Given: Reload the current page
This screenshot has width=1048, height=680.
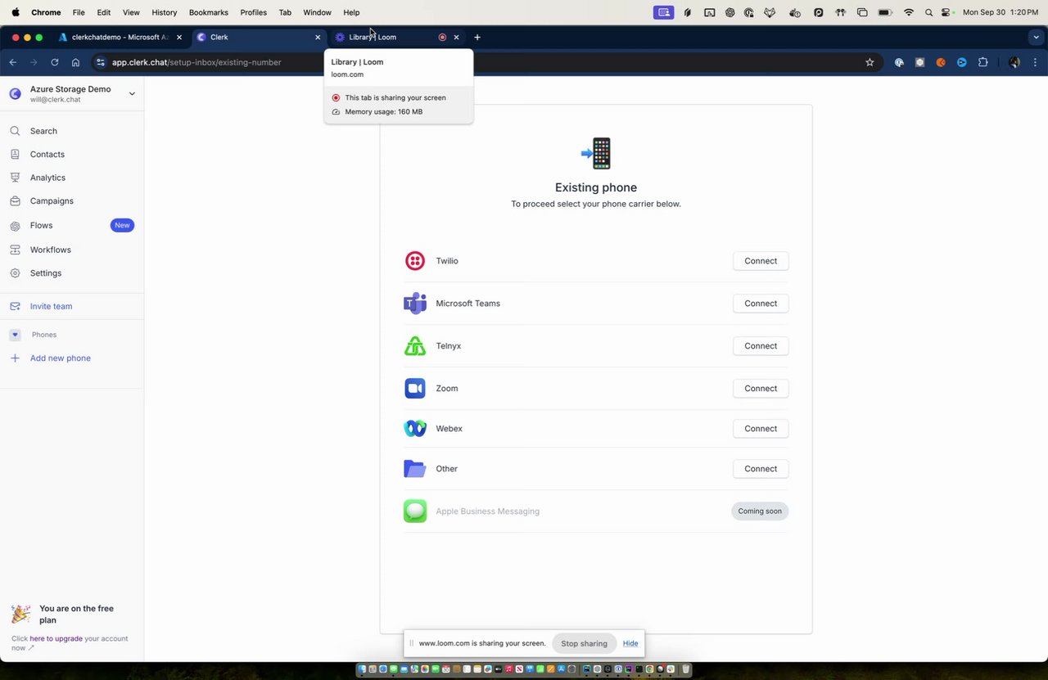Looking at the screenshot, I should click(x=55, y=62).
